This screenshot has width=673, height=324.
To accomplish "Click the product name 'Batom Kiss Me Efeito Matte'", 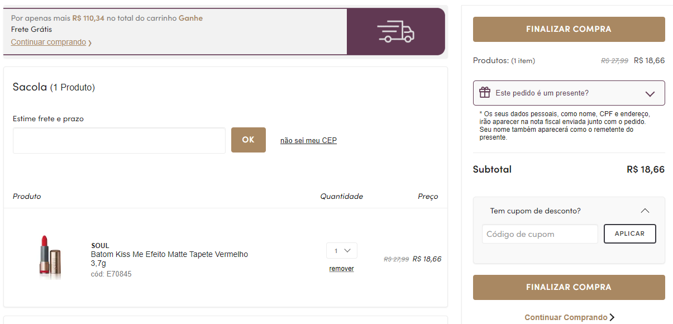I will click(x=169, y=259).
